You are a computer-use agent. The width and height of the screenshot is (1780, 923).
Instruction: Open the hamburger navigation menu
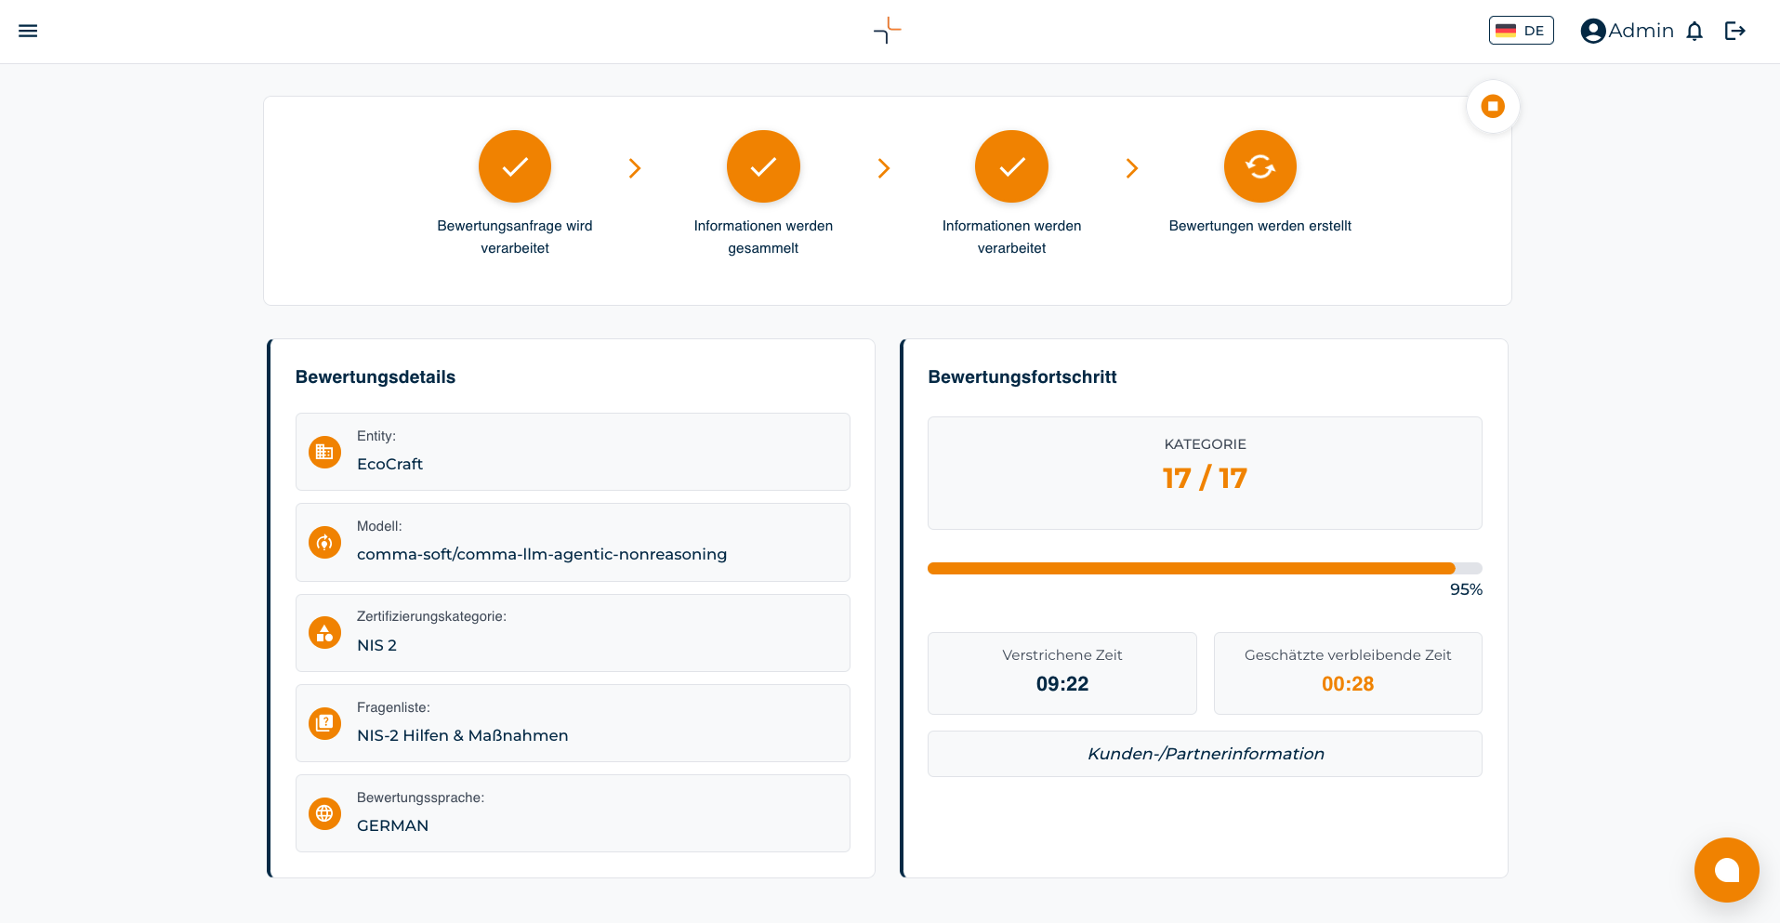pyautogui.click(x=28, y=31)
